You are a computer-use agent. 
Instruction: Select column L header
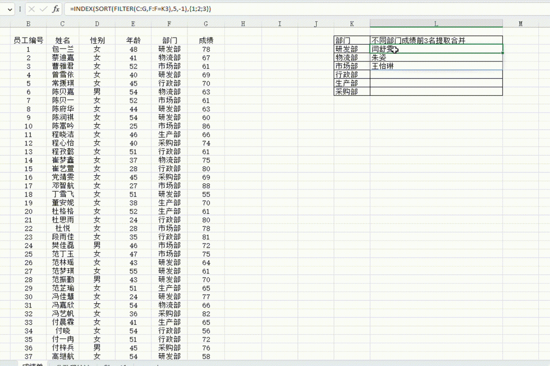436,24
